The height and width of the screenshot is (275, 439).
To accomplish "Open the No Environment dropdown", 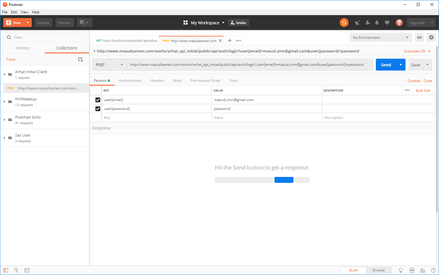I will coord(380,37).
